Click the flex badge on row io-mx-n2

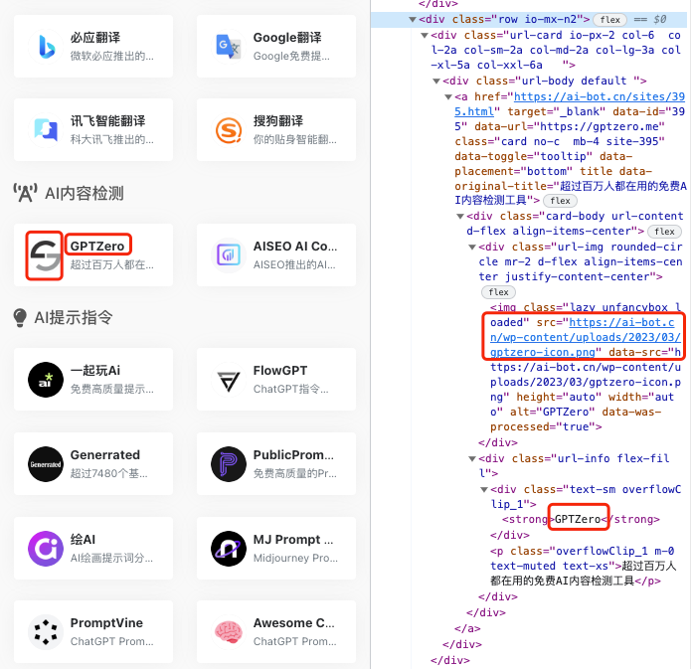pyautogui.click(x=609, y=20)
